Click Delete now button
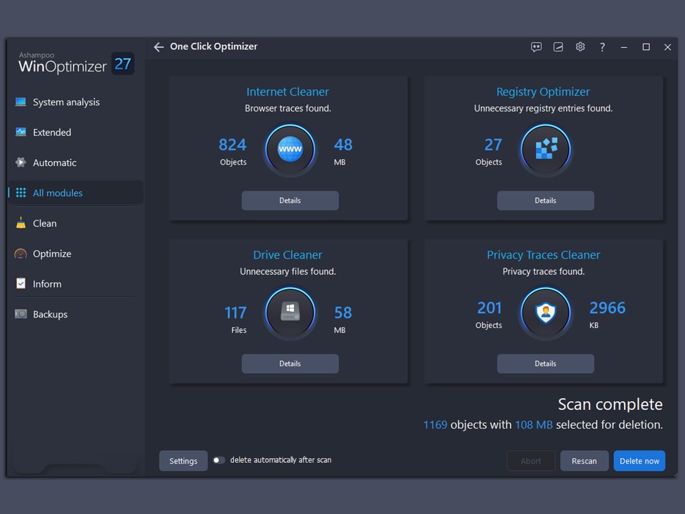 pyautogui.click(x=639, y=461)
